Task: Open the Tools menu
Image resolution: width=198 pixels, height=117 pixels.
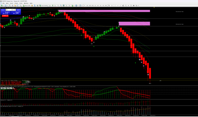Action: [x=21, y=3]
